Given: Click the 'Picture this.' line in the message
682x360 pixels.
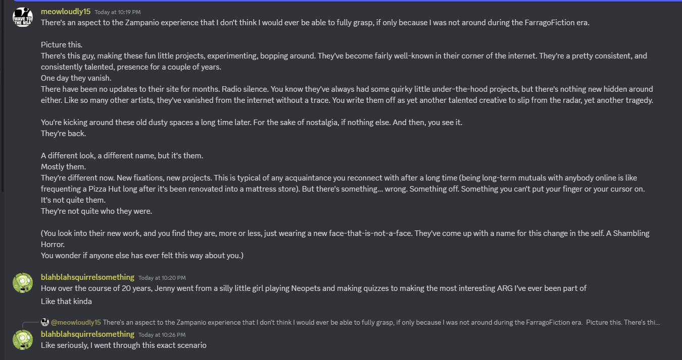Looking at the screenshot, I should (x=62, y=44).
